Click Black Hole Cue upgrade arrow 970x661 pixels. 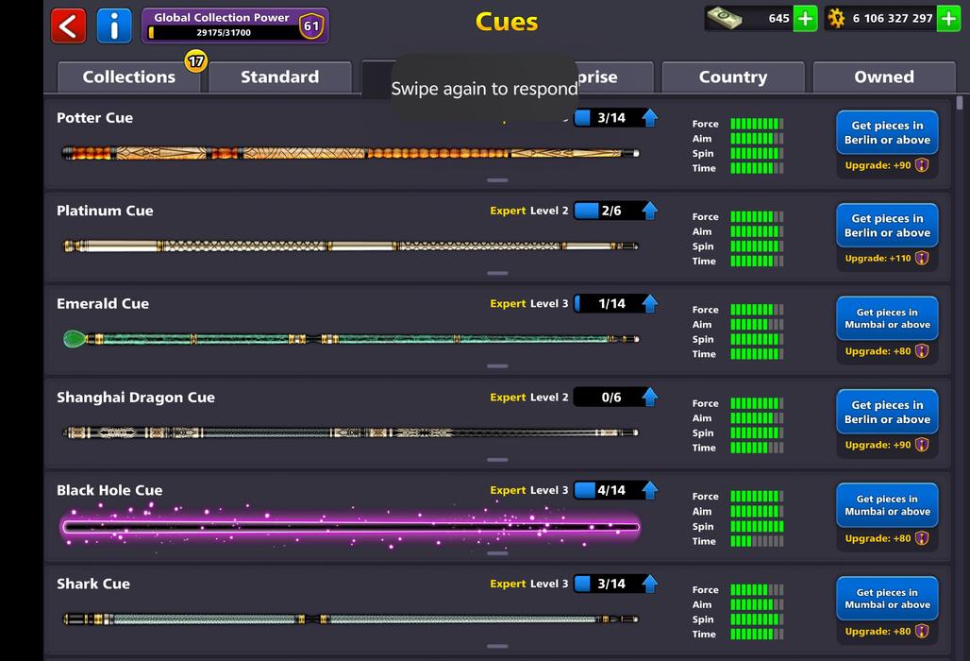[649, 490]
